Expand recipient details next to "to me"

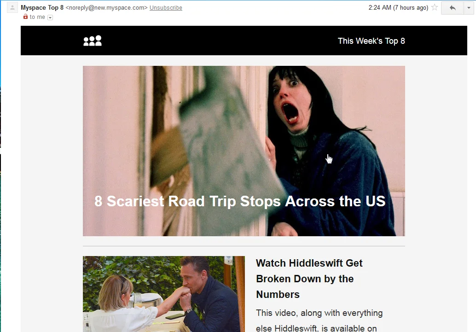pos(50,17)
